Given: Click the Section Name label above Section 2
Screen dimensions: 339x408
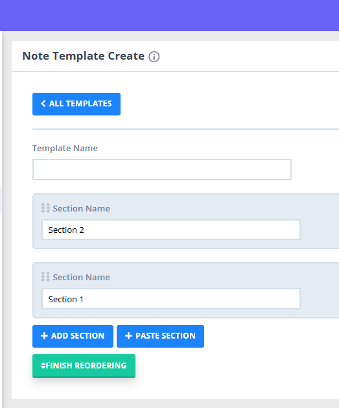Looking at the screenshot, I should [82, 208].
